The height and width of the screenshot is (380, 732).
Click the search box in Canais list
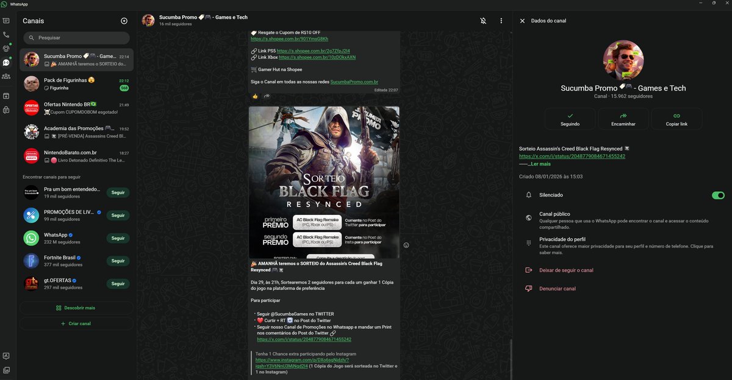[76, 38]
